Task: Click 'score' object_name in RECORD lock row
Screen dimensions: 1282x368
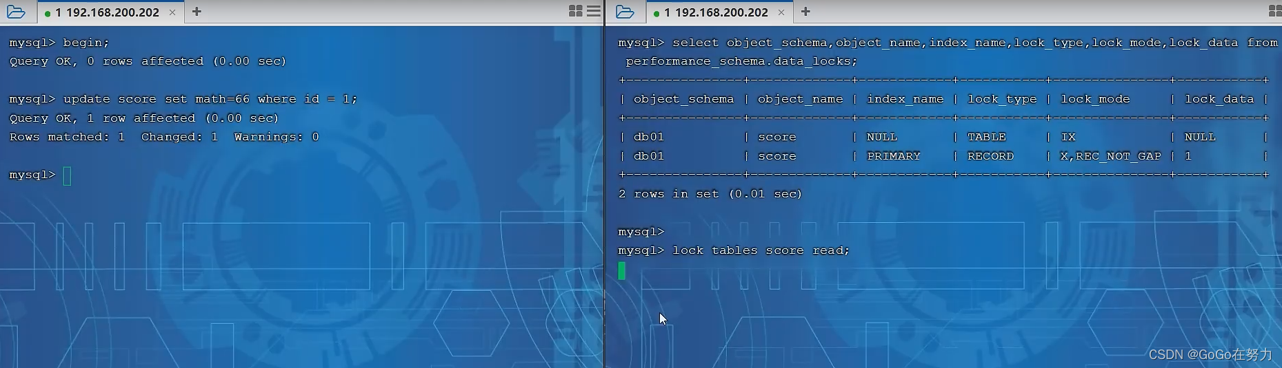Action: (x=777, y=156)
